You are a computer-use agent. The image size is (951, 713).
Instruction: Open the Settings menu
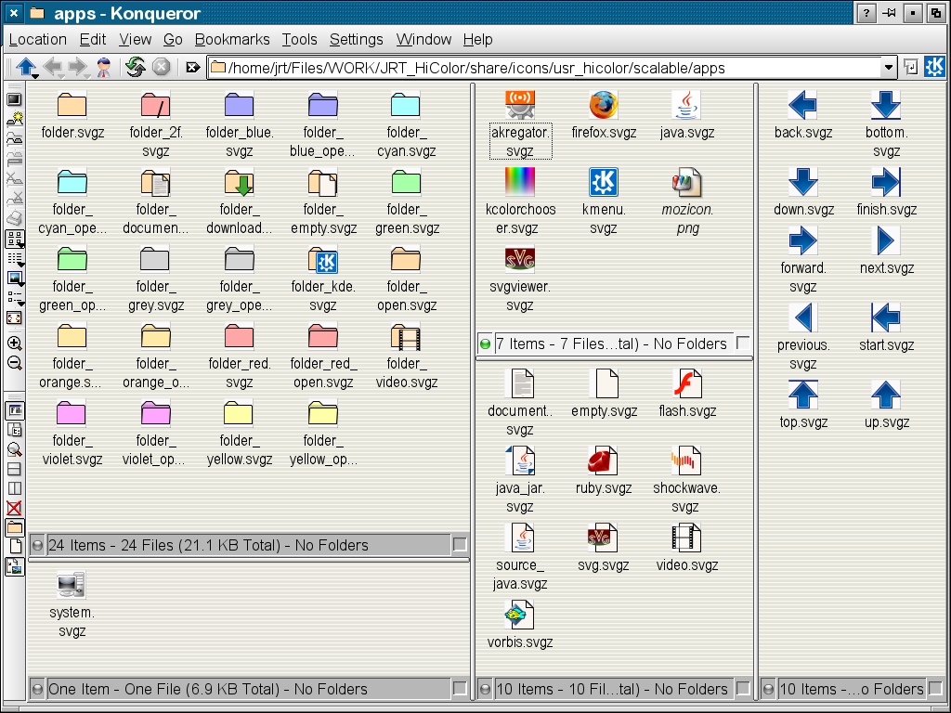[357, 39]
